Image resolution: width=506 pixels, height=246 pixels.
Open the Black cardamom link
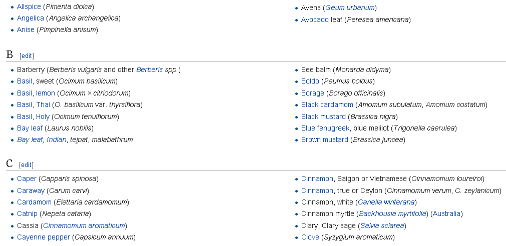(327, 105)
